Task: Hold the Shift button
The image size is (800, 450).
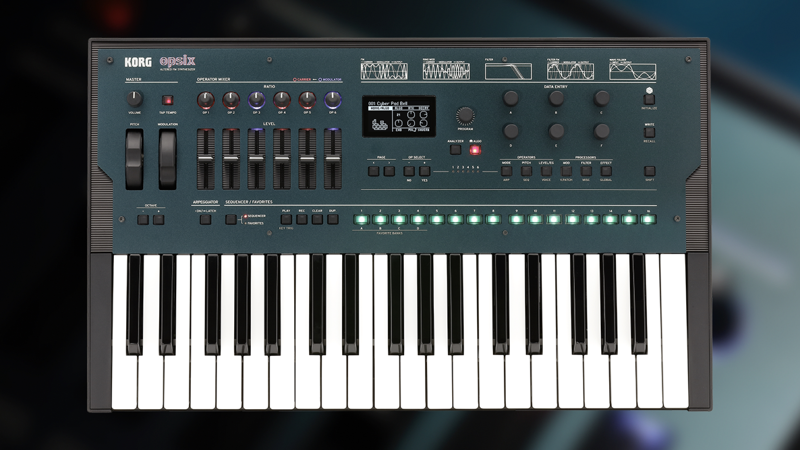Action: click(x=650, y=171)
